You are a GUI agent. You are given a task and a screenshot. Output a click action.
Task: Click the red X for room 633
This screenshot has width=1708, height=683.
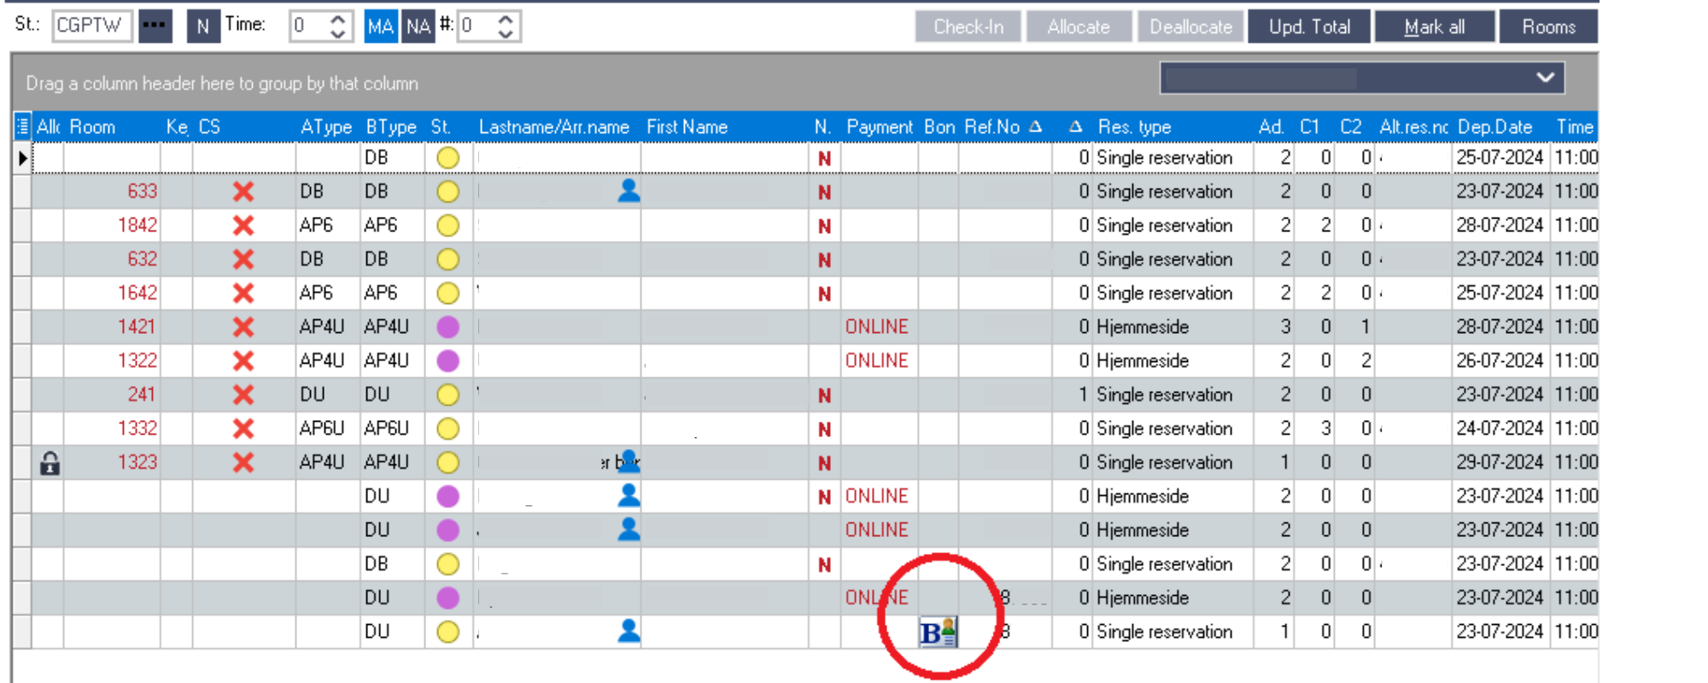[x=243, y=191]
